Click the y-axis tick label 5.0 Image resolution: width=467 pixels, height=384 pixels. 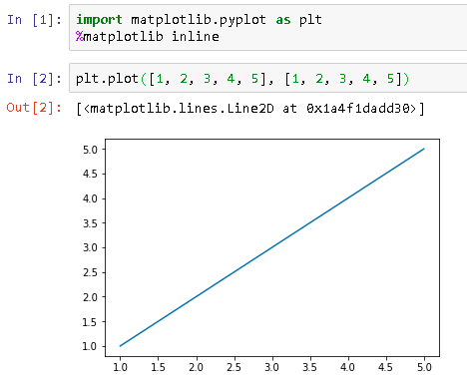click(90, 150)
